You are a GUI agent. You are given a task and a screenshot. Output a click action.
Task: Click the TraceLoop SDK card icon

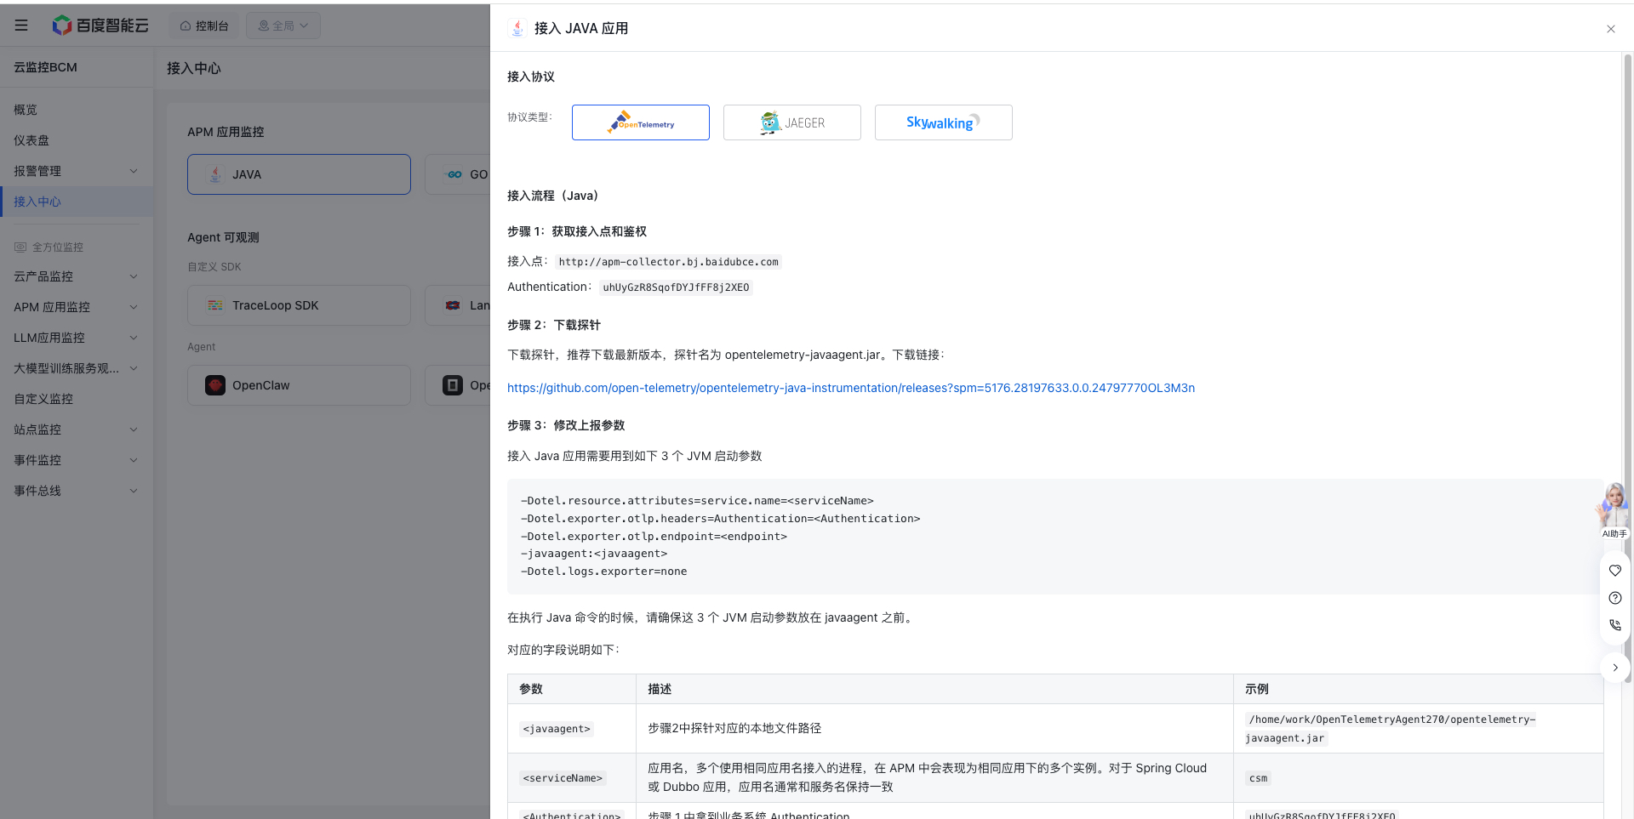(215, 305)
